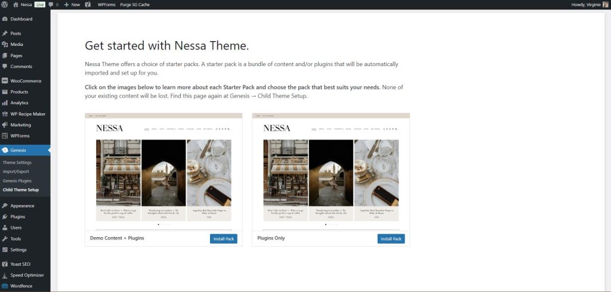611x292 pixels.
Task: Click the Analytics bar chart icon
Action: (5, 102)
